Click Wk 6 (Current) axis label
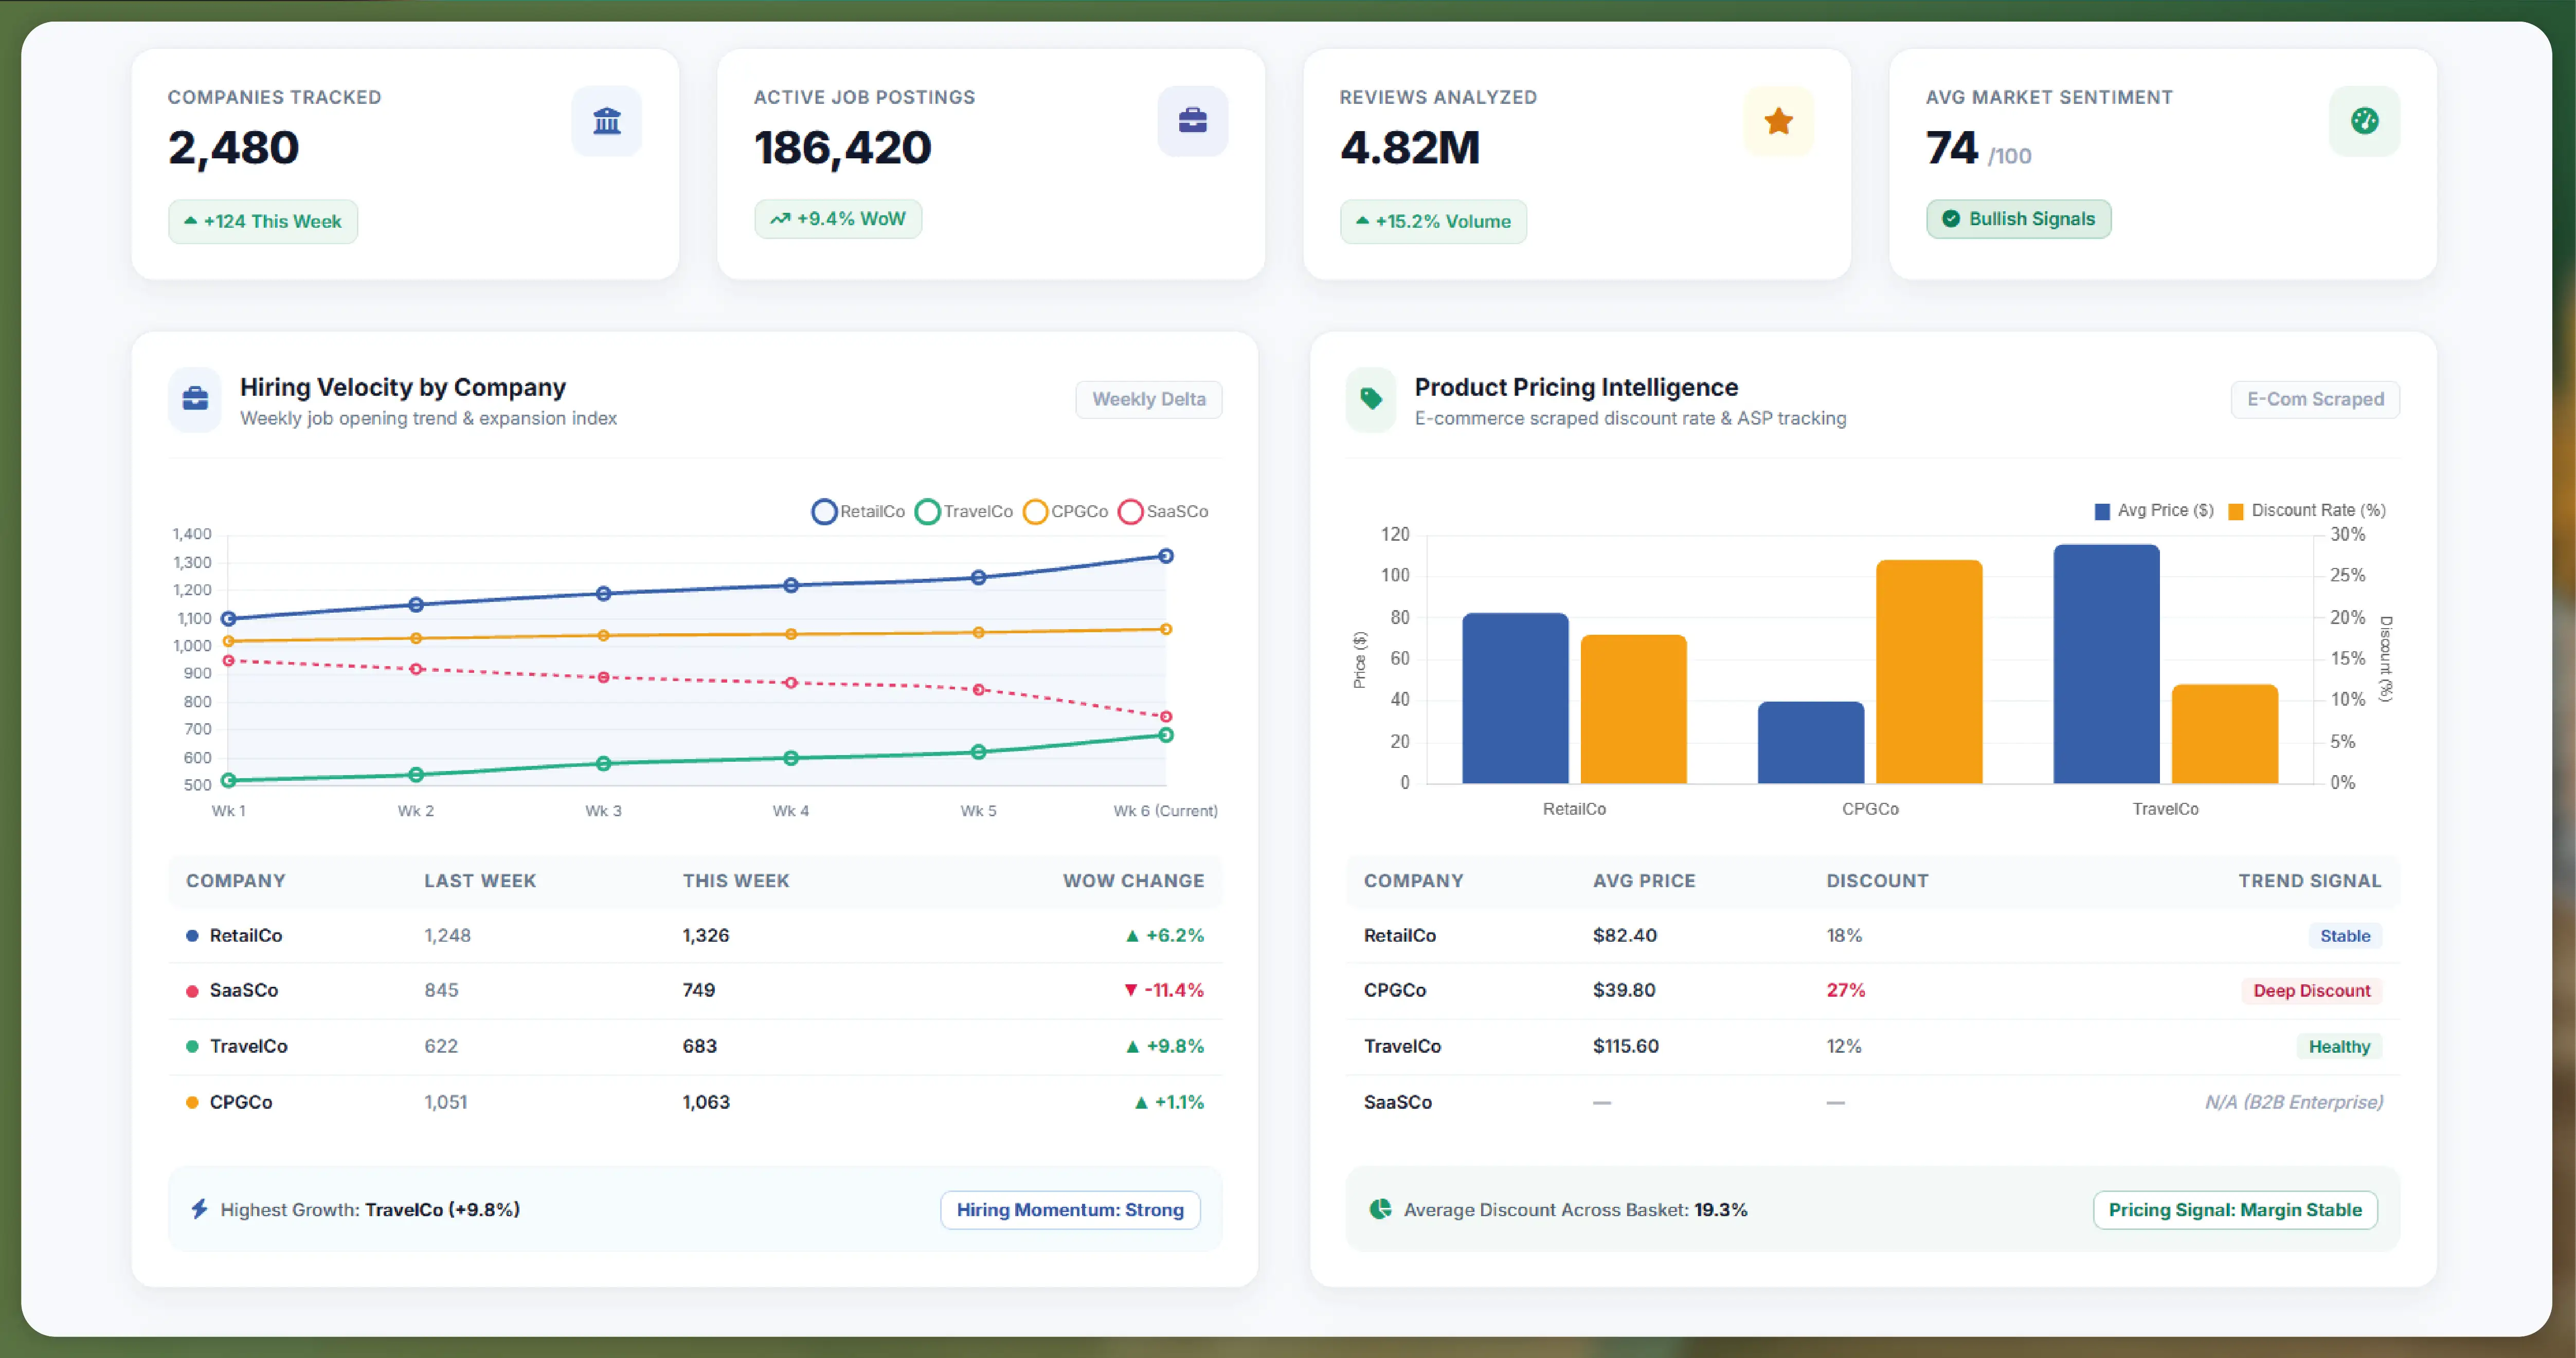 click(1165, 811)
